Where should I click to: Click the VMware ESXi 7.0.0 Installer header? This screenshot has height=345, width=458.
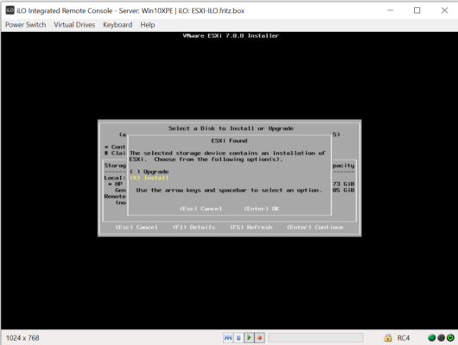[231, 35]
